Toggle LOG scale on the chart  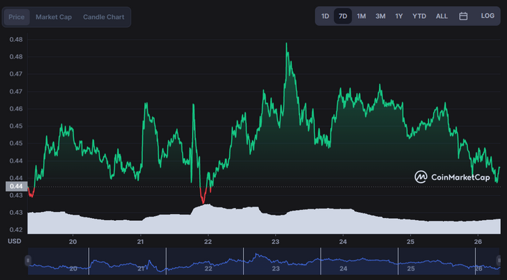tap(487, 16)
